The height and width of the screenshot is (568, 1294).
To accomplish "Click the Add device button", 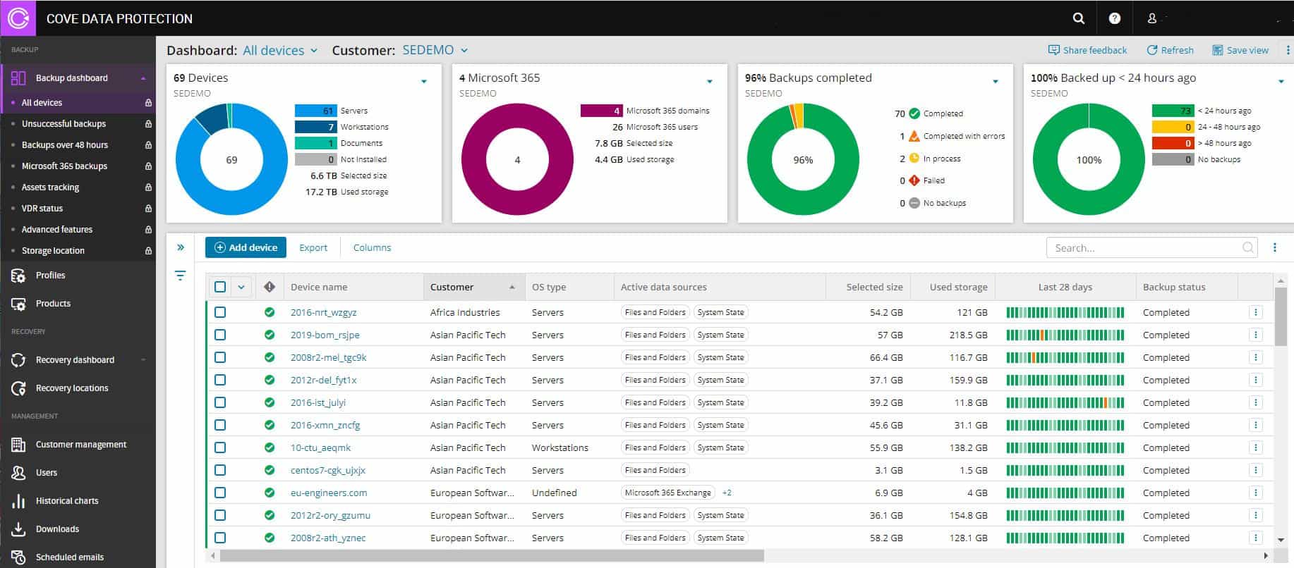I will [246, 247].
